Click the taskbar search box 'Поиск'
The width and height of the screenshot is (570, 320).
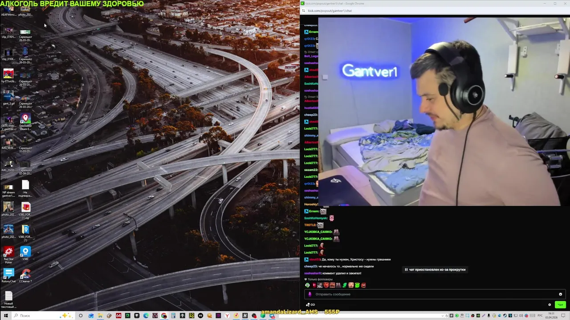(42, 316)
